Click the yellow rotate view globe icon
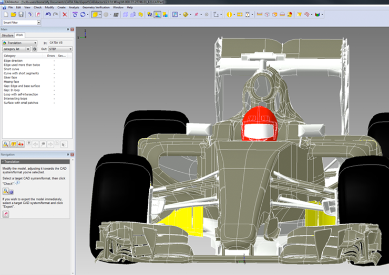Viewport: 389px width, 275px height. pyautogui.click(x=186, y=15)
